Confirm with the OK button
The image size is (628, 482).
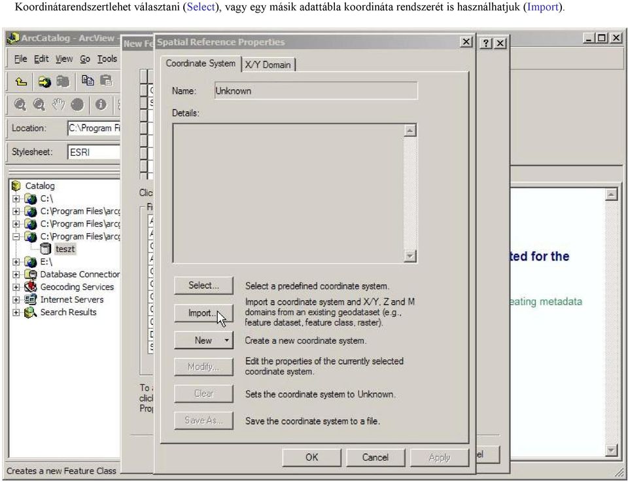click(311, 457)
